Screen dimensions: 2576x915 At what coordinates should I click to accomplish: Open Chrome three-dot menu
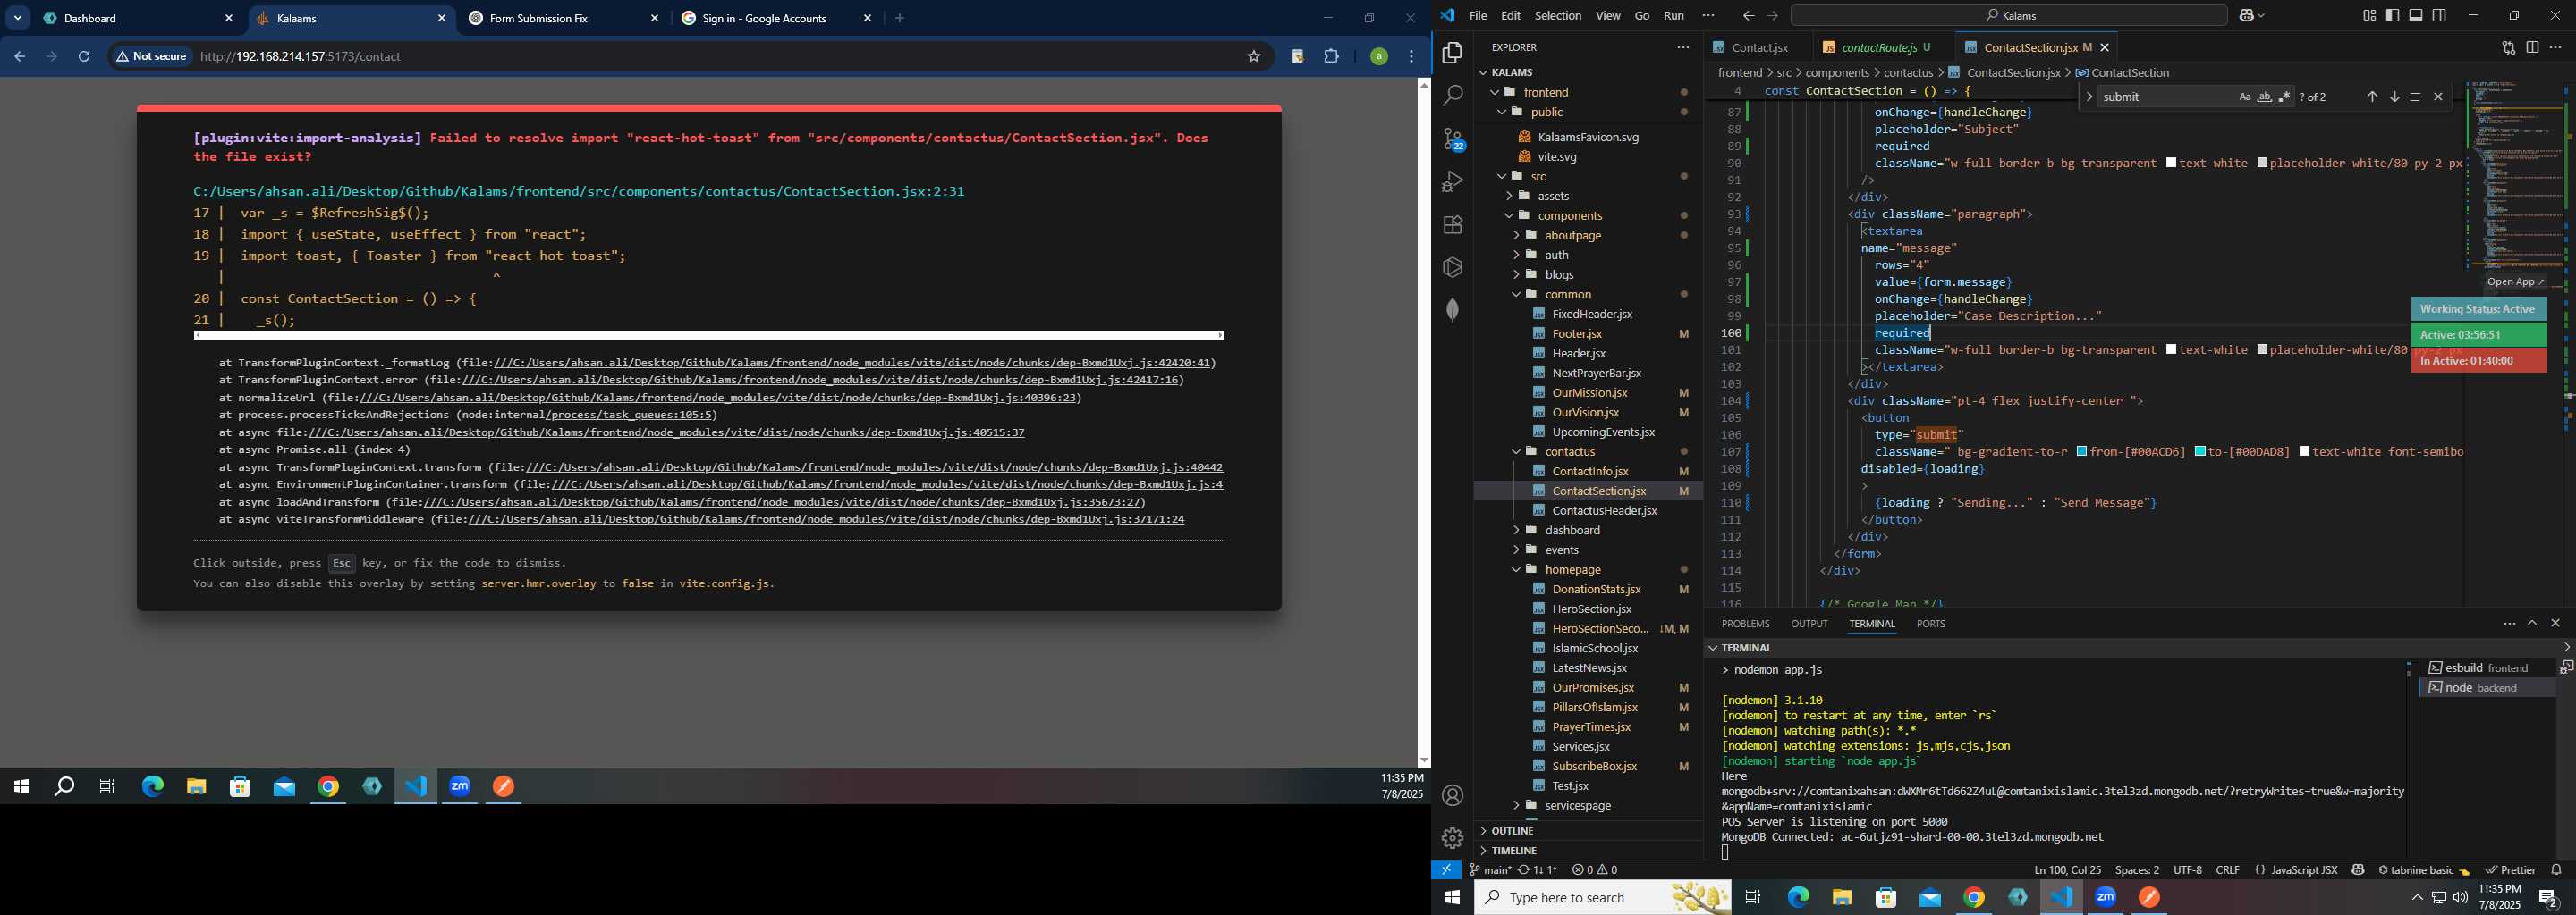tap(1411, 57)
